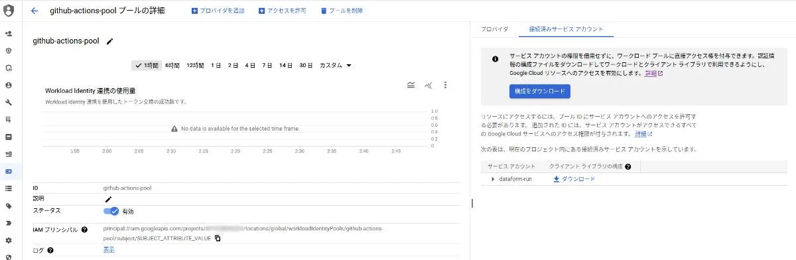Open the IAM & Admin shield logo
This screenshot has width=796, height=260.
coord(9,11)
